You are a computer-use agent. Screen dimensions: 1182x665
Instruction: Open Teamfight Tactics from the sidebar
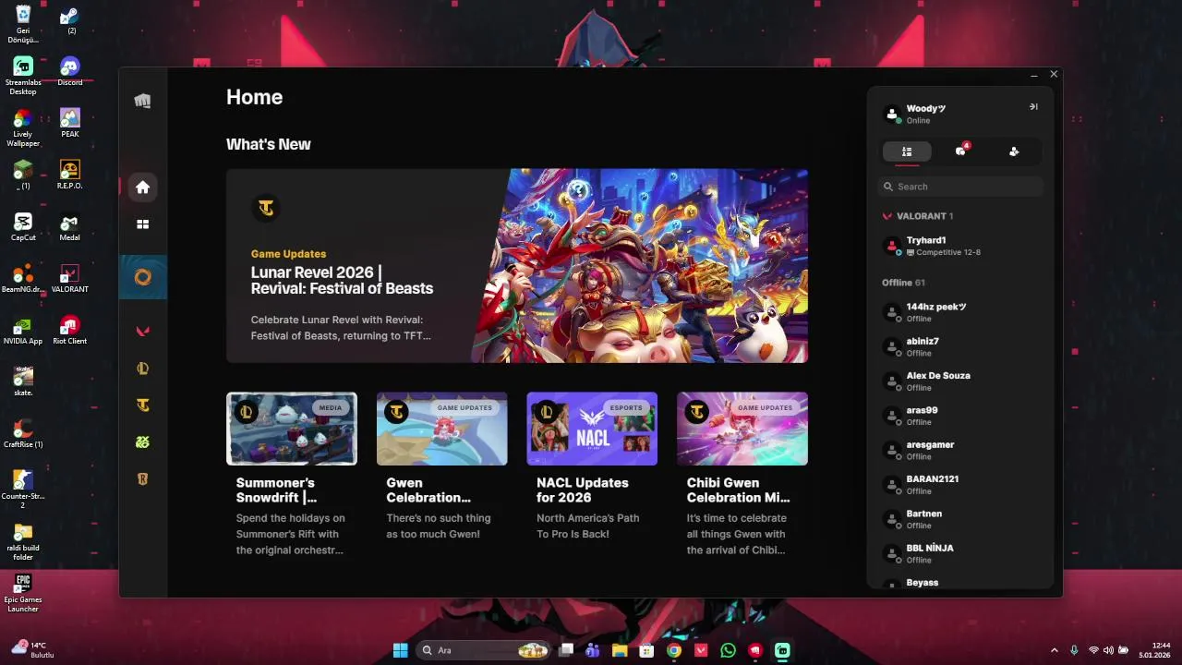pos(142,405)
